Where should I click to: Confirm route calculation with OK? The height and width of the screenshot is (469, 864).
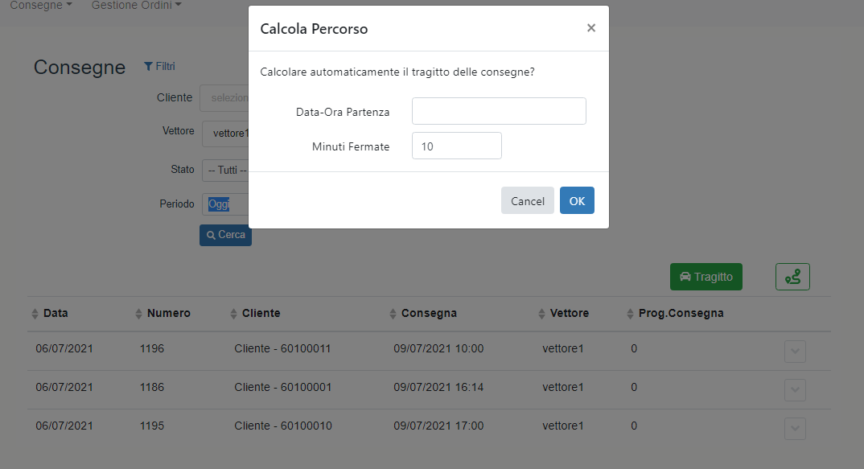tap(577, 201)
